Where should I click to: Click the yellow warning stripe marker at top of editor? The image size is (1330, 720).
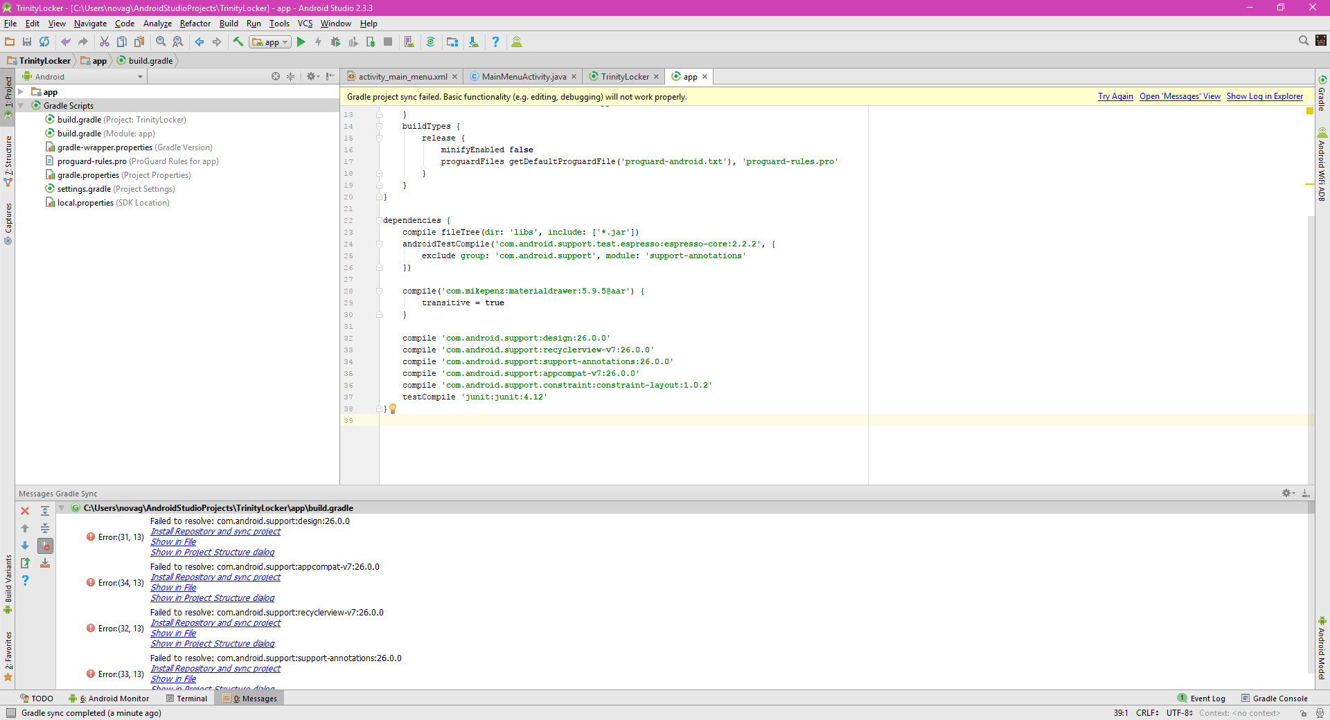pos(1310,111)
